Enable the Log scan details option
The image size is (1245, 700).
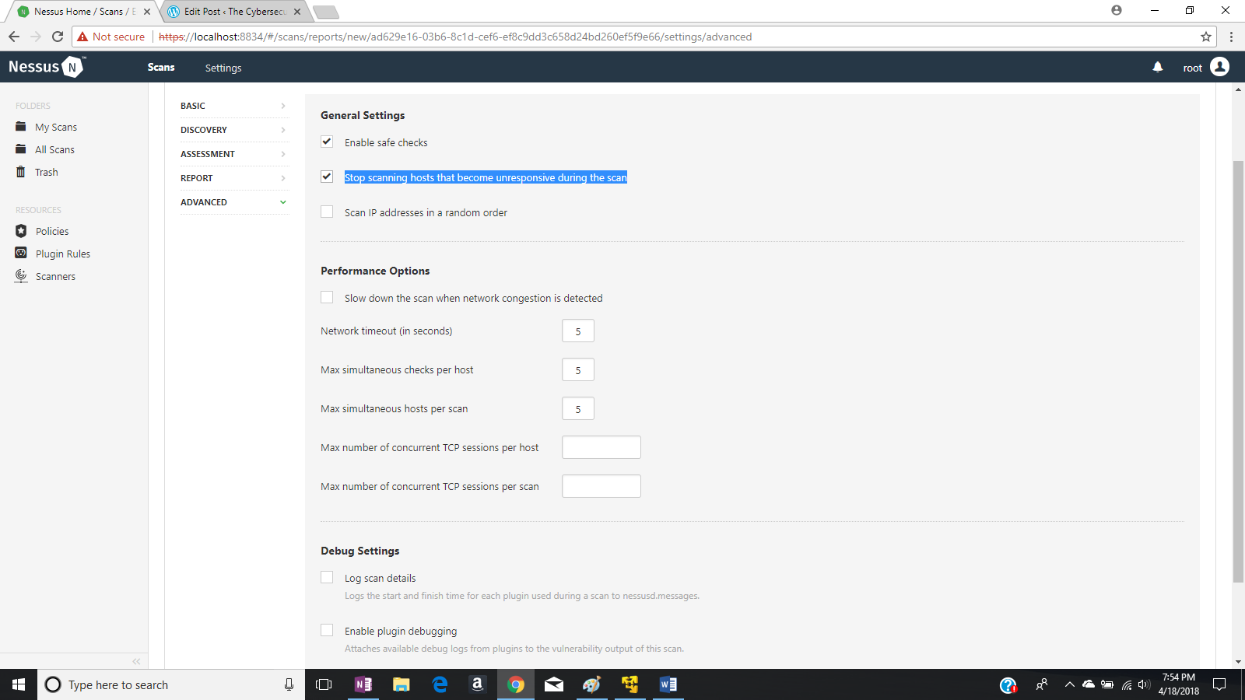327,577
